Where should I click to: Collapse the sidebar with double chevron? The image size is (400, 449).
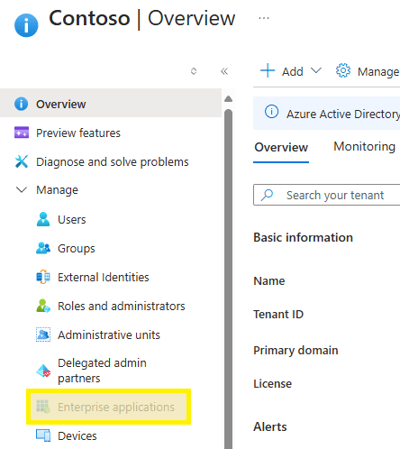pos(224,71)
